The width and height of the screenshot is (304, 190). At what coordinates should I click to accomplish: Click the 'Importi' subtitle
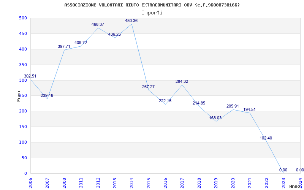tap(152, 13)
